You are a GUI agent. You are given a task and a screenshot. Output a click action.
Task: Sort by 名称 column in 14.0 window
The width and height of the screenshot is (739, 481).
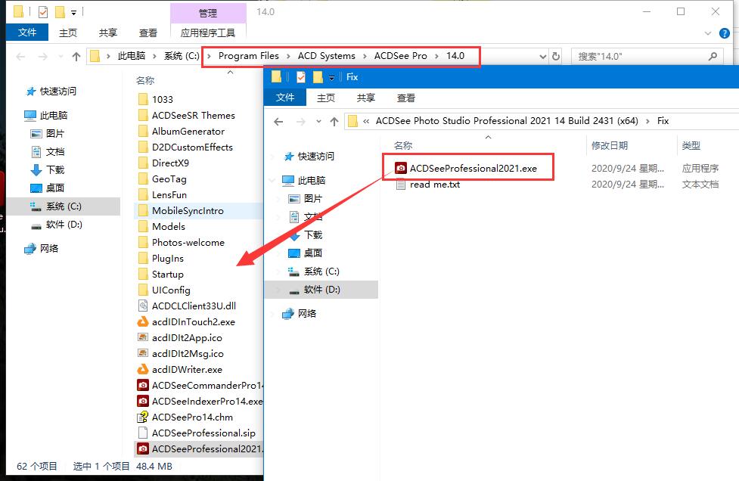pos(145,81)
